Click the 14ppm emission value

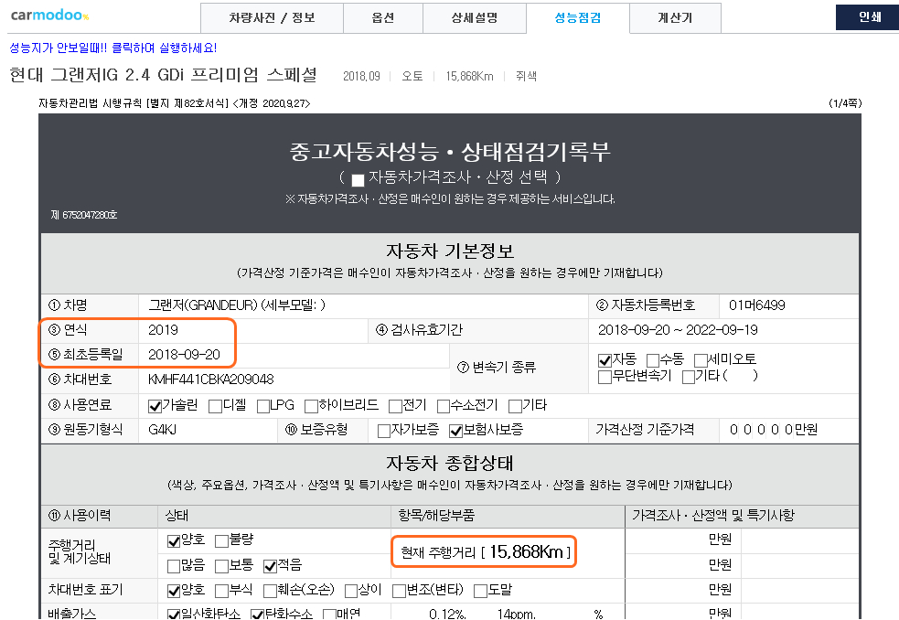click(517, 615)
